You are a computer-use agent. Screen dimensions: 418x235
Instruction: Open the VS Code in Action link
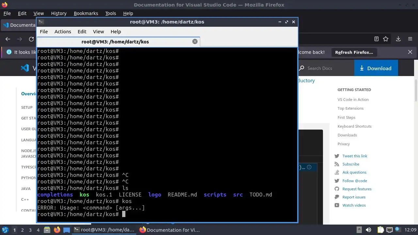click(x=353, y=100)
